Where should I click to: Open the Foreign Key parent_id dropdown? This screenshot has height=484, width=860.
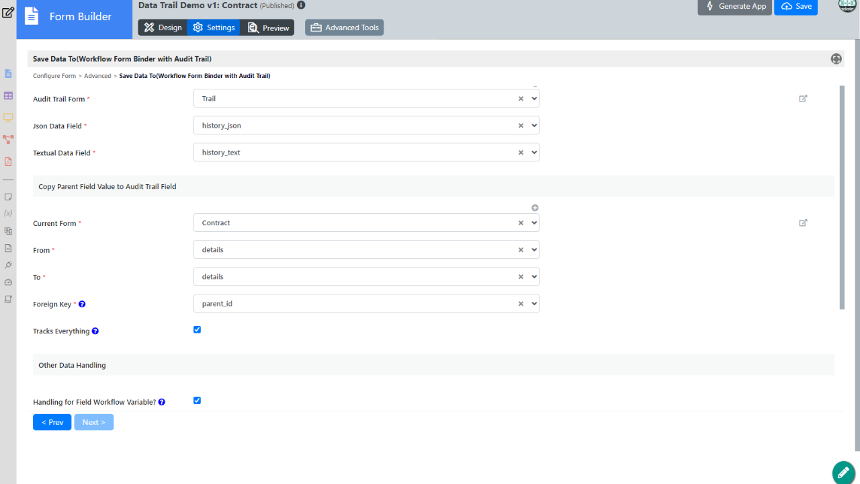tap(534, 304)
